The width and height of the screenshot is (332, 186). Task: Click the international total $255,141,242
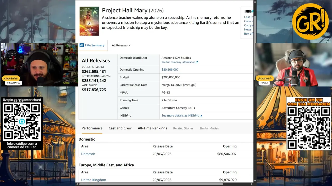[94, 81]
